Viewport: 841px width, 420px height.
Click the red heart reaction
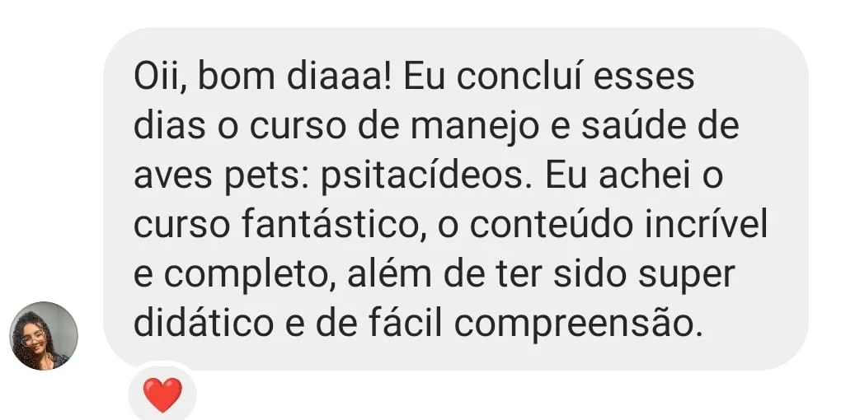pyautogui.click(x=162, y=394)
